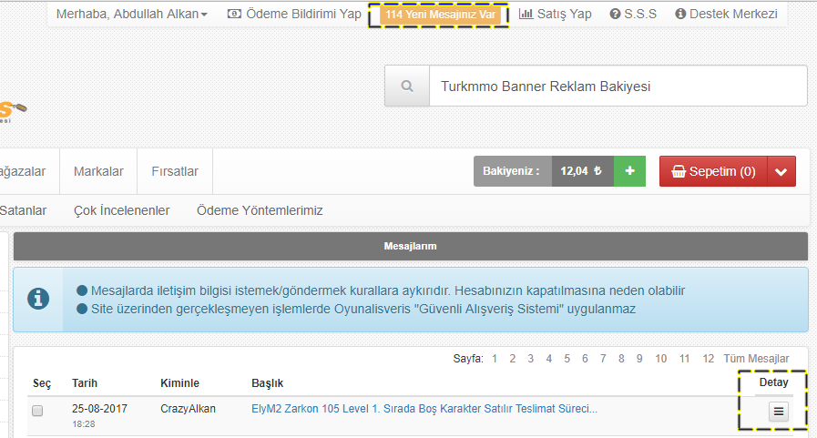
Task: Go to message page 2
Action: pyautogui.click(x=513, y=359)
